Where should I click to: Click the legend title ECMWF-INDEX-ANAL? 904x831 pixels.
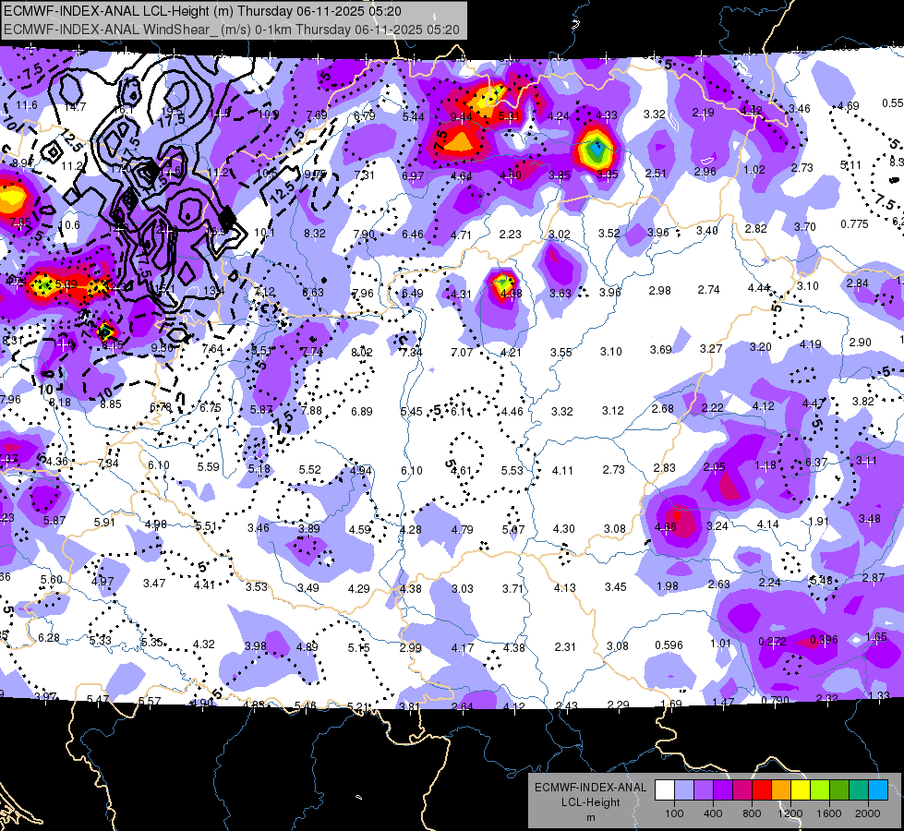(x=591, y=788)
